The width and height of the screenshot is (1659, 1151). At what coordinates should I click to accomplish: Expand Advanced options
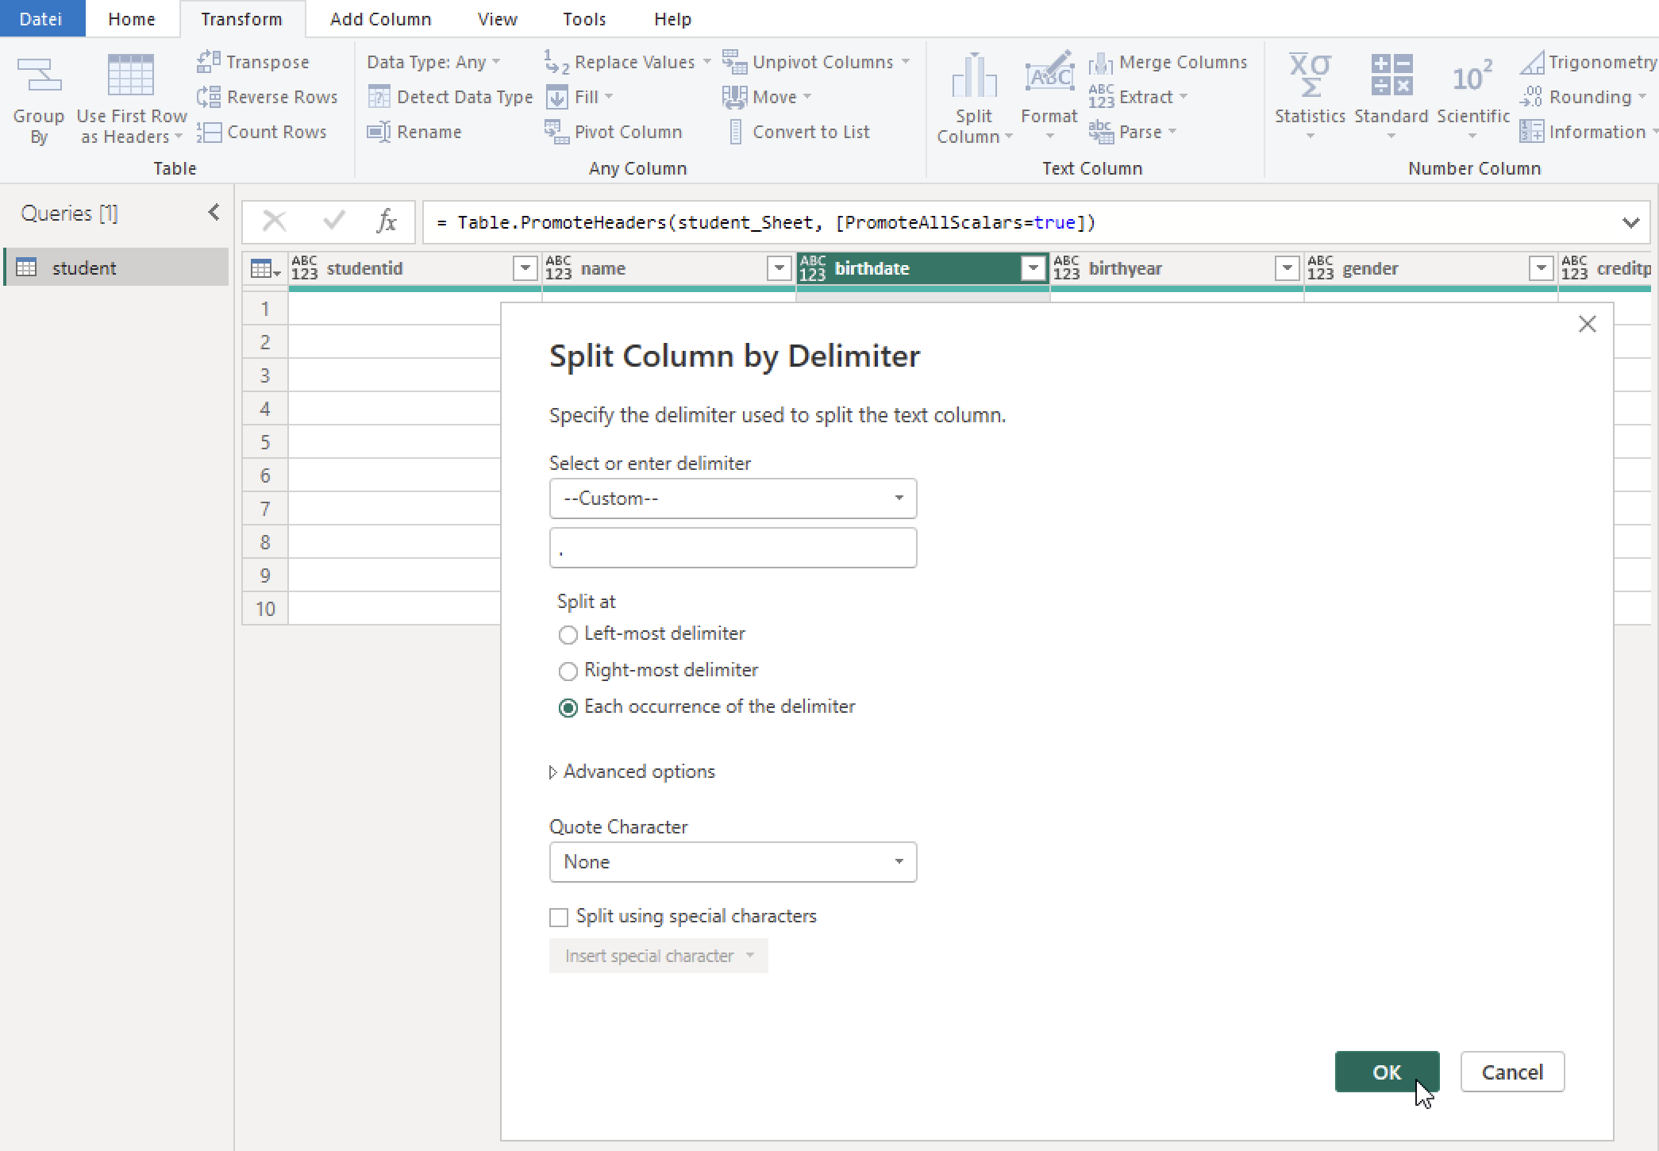click(x=633, y=771)
